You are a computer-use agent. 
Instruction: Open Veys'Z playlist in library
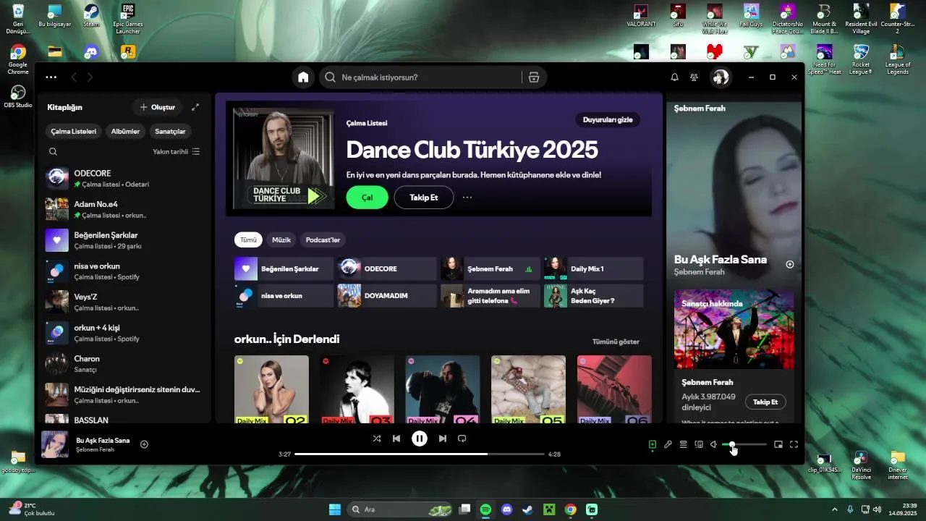(x=124, y=302)
